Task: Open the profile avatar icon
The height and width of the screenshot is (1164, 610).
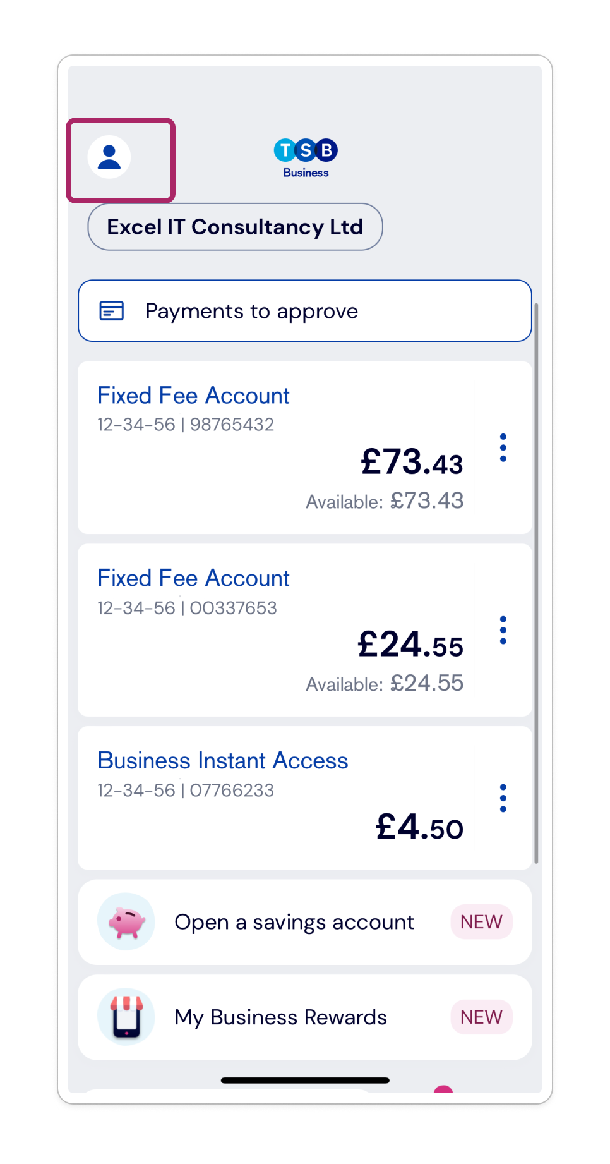Action: pos(109,157)
